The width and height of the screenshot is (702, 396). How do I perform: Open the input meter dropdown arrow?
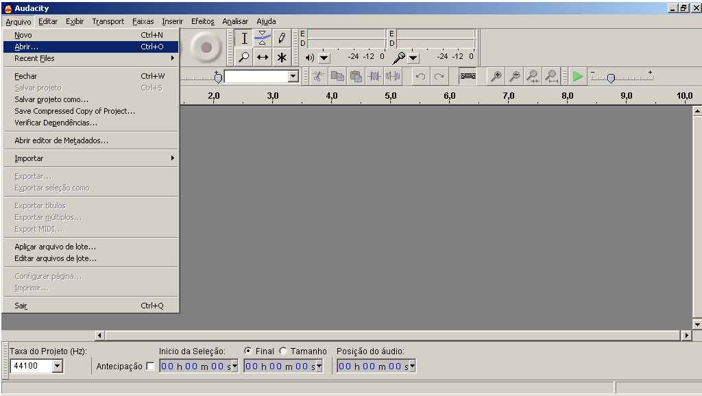pyautogui.click(x=413, y=58)
